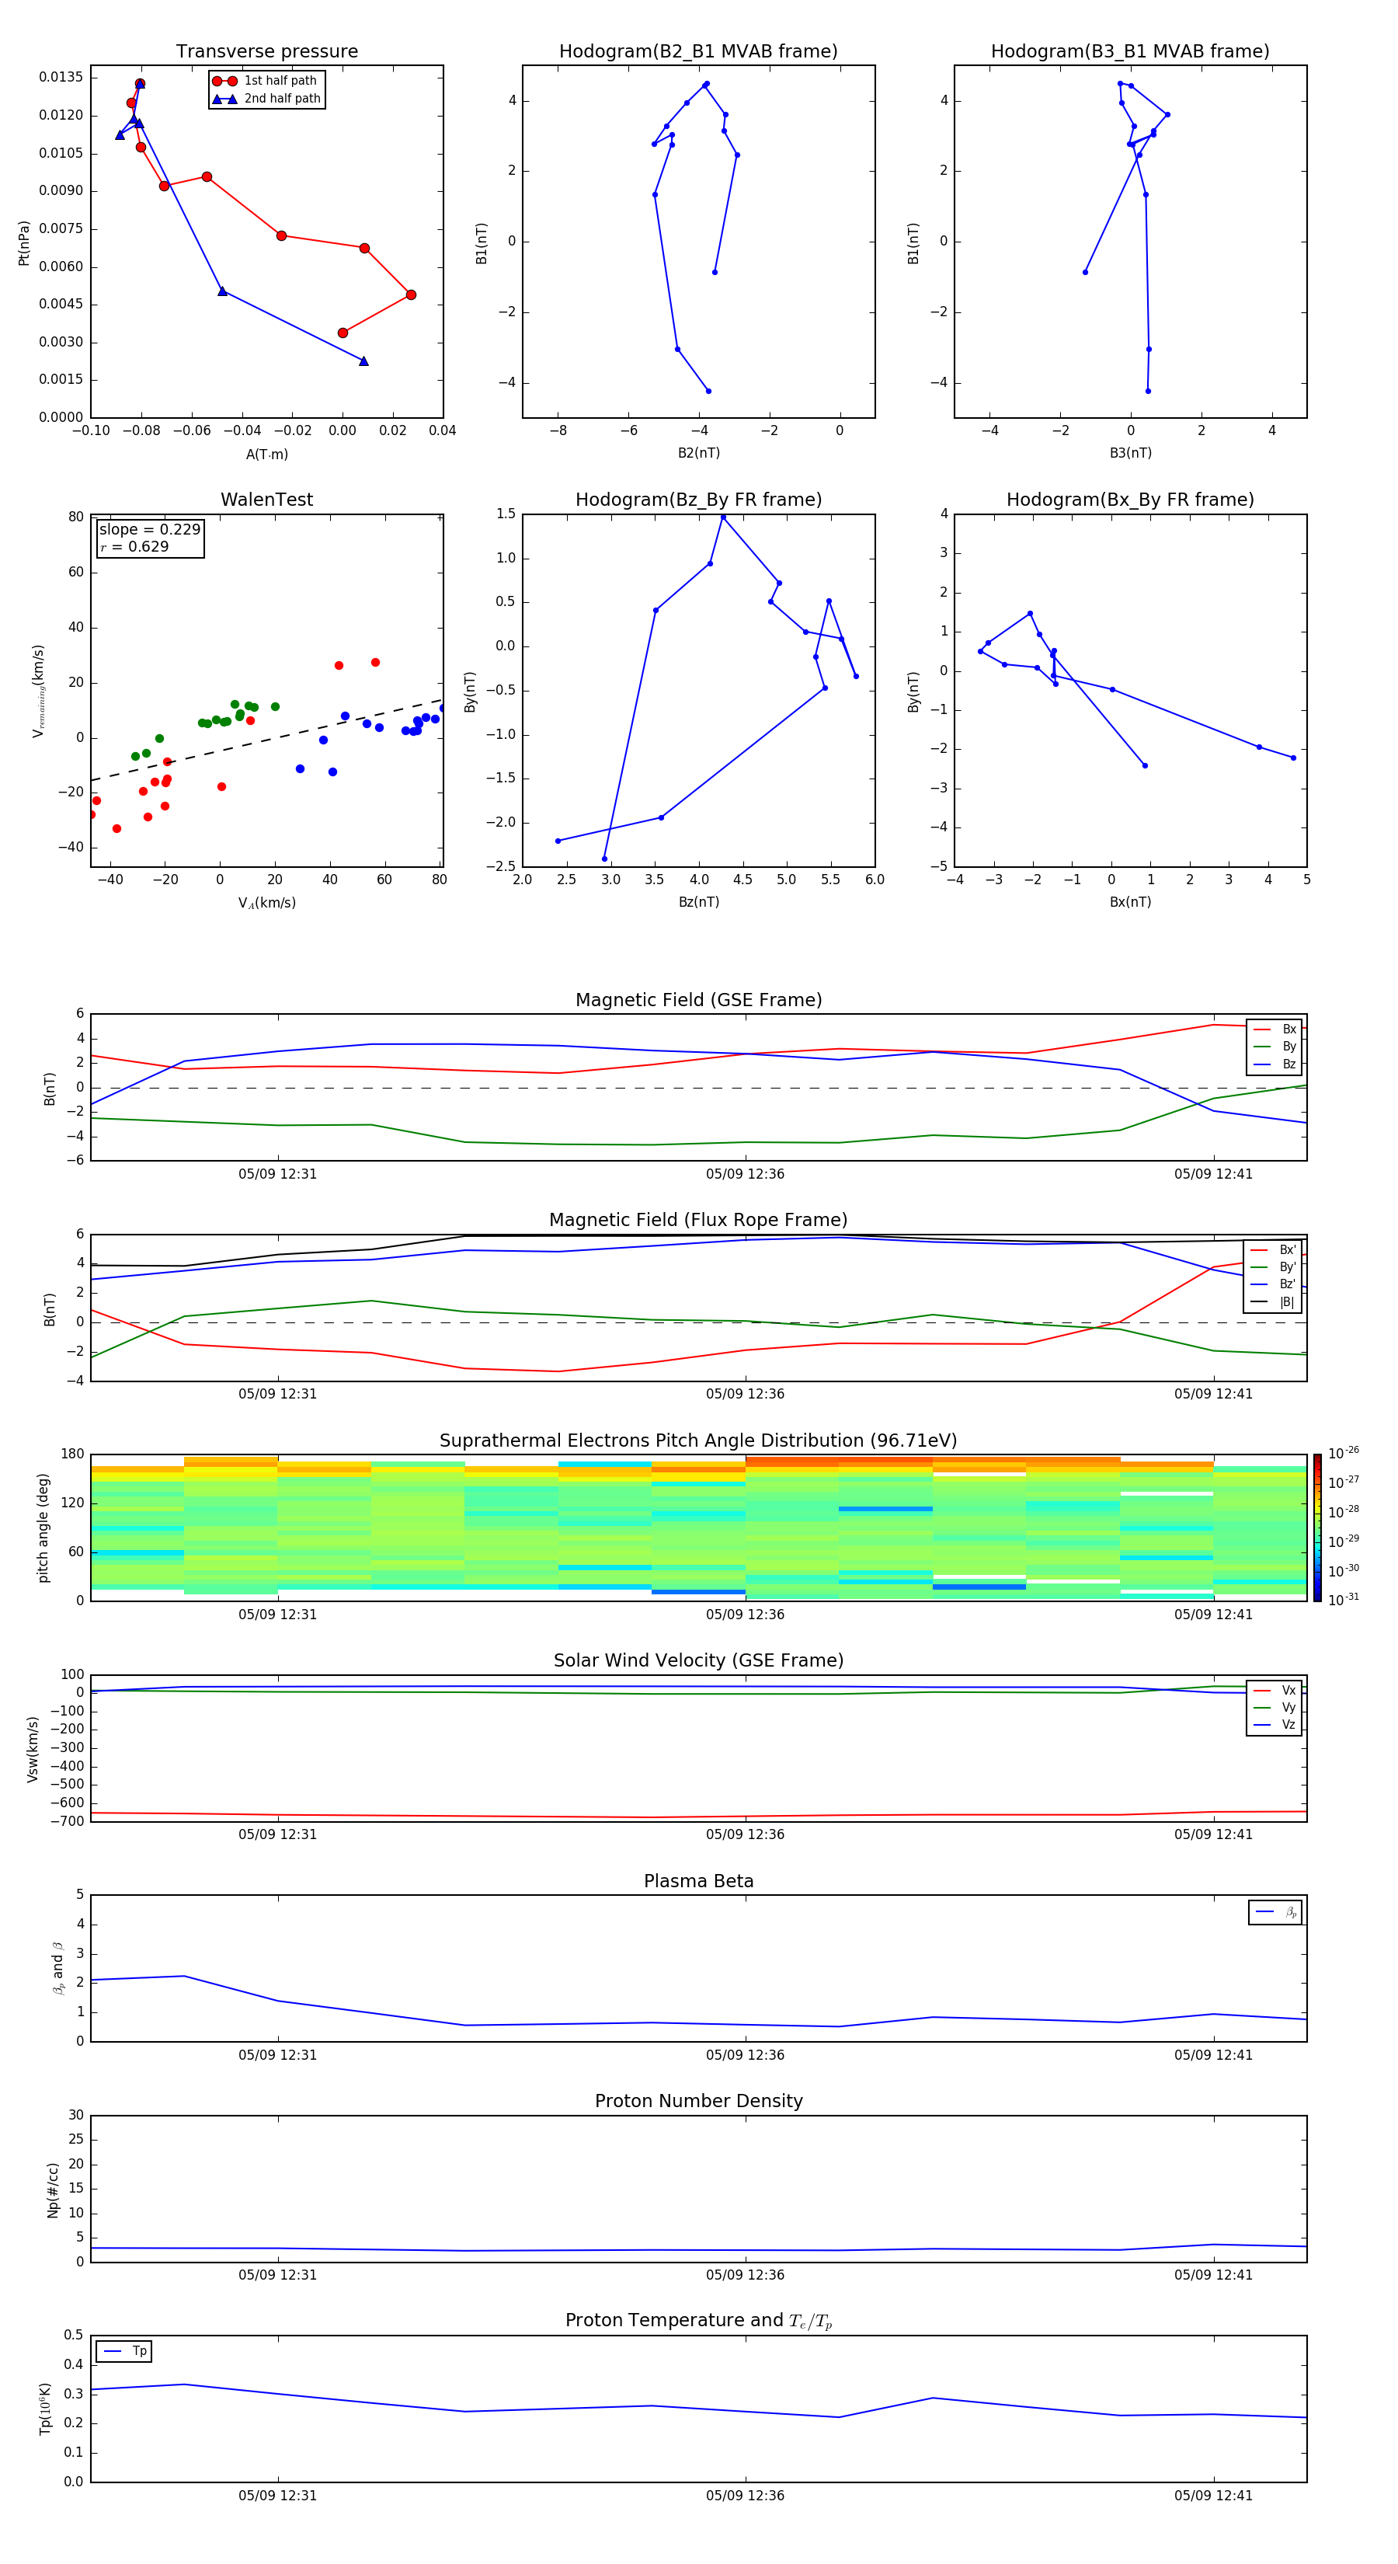Screen dimensions: 1398x2564
Task: Select the "A(T·m)" x-axis label
Action: [266, 455]
